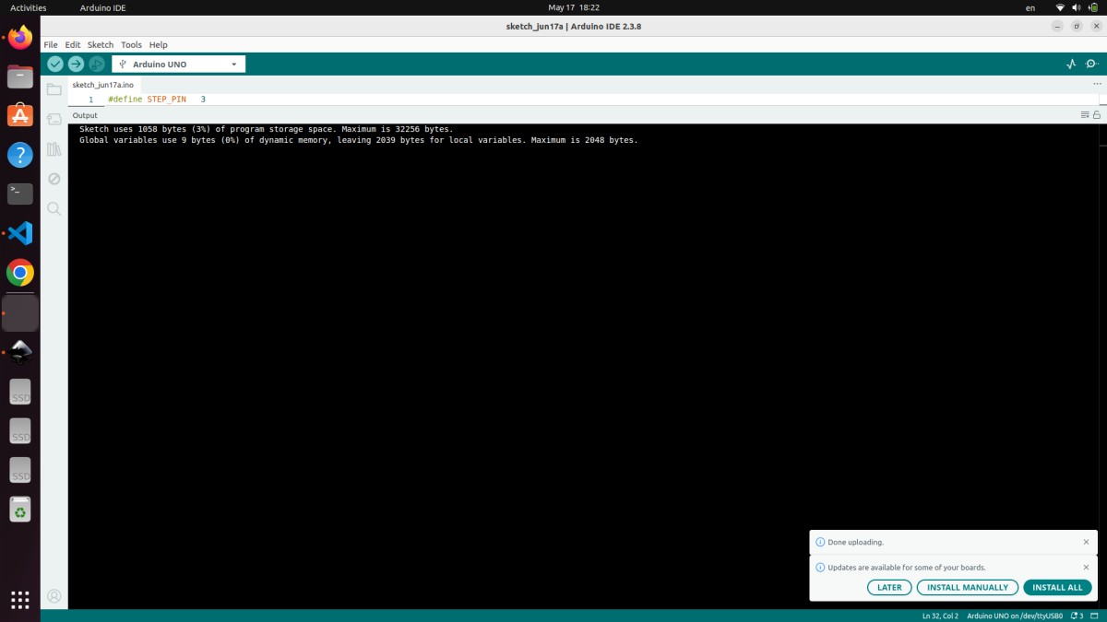Image resolution: width=1107 pixels, height=622 pixels.
Task: Open the File menu
Action: click(x=51, y=44)
